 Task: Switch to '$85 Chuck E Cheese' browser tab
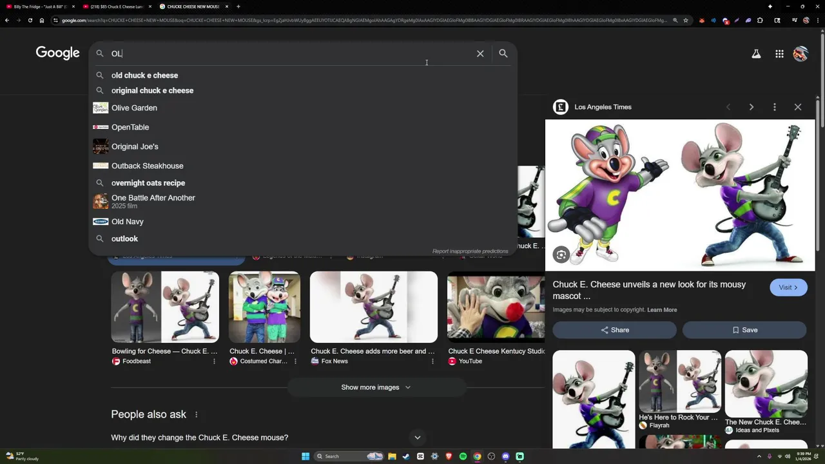click(116, 6)
